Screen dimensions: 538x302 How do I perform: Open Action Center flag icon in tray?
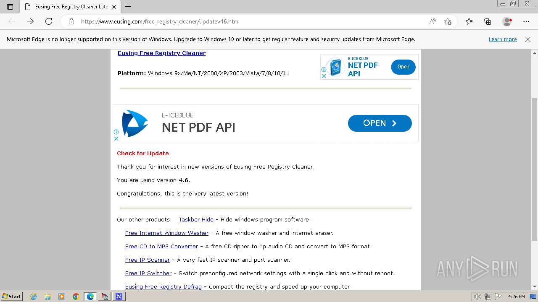click(x=498, y=297)
